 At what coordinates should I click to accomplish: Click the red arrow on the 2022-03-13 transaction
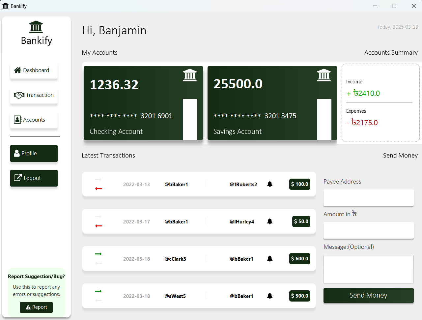98,189
